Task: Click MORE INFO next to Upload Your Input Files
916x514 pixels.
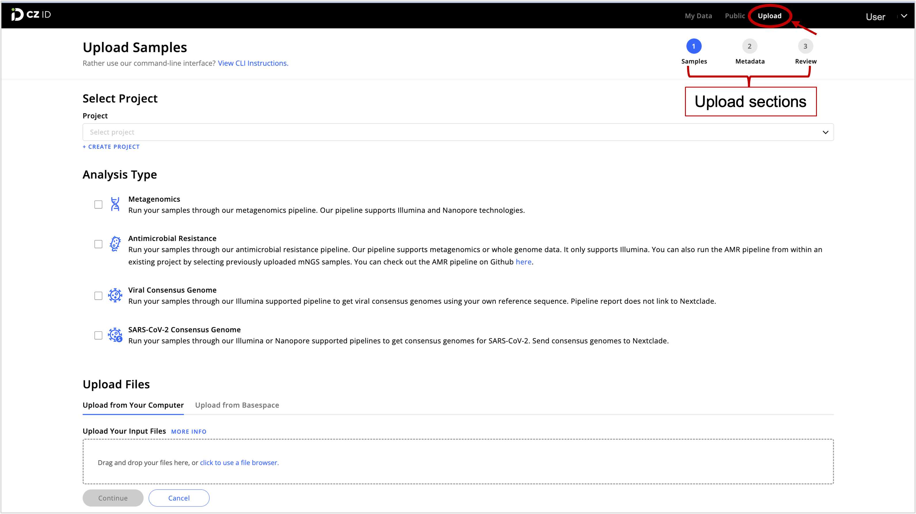Action: [x=188, y=432]
